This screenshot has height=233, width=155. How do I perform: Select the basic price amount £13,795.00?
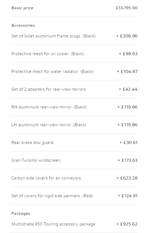click(127, 8)
